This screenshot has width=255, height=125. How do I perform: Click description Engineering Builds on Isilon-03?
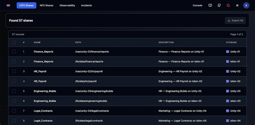point(180,101)
